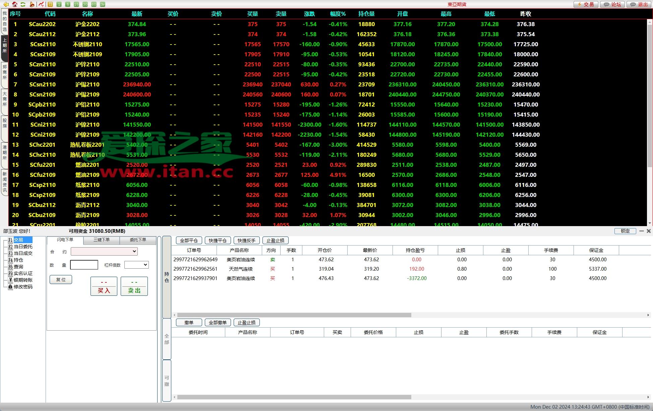
Task: Select 持仓 in the left tree
Action: point(18,260)
